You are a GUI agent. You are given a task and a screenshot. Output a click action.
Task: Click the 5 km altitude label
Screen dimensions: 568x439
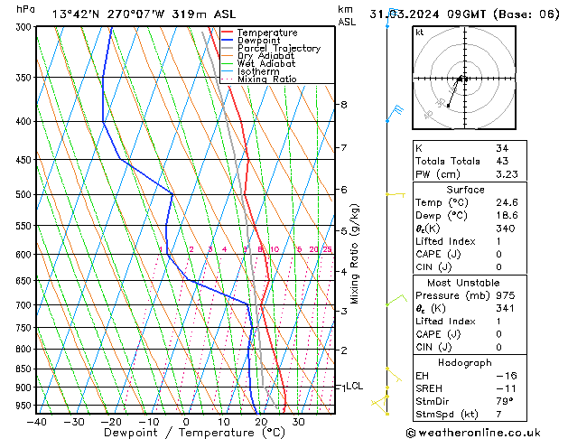pos(344,230)
